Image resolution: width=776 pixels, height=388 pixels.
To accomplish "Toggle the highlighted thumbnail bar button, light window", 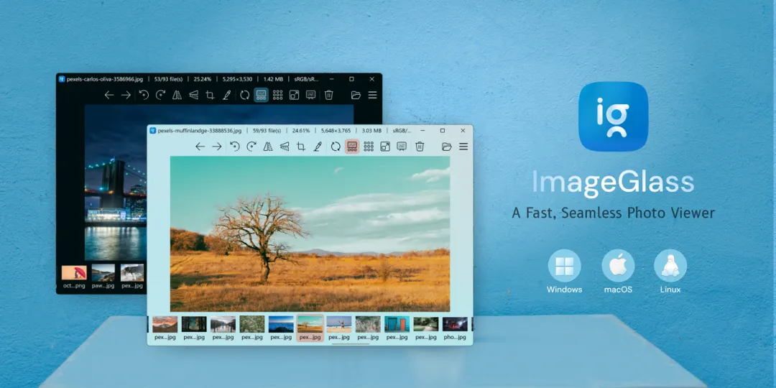I will [352, 147].
